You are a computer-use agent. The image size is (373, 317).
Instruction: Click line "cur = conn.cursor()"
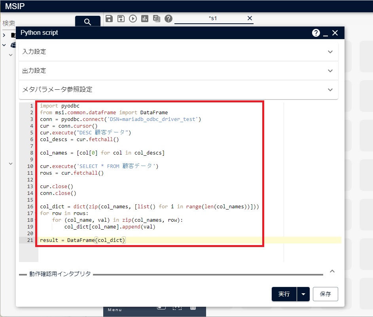tap(69, 126)
